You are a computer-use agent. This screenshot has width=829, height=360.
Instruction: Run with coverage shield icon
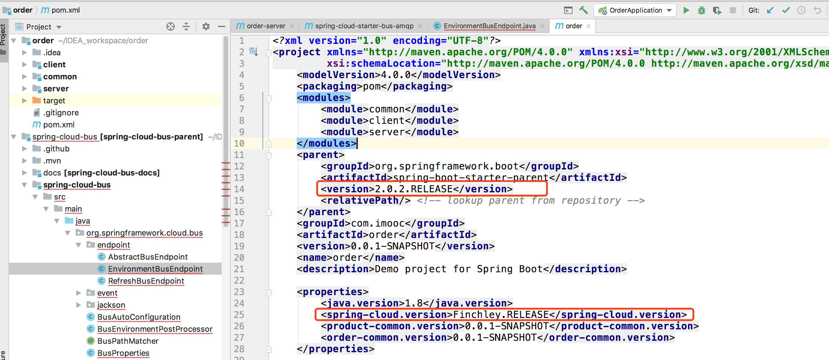tap(717, 10)
